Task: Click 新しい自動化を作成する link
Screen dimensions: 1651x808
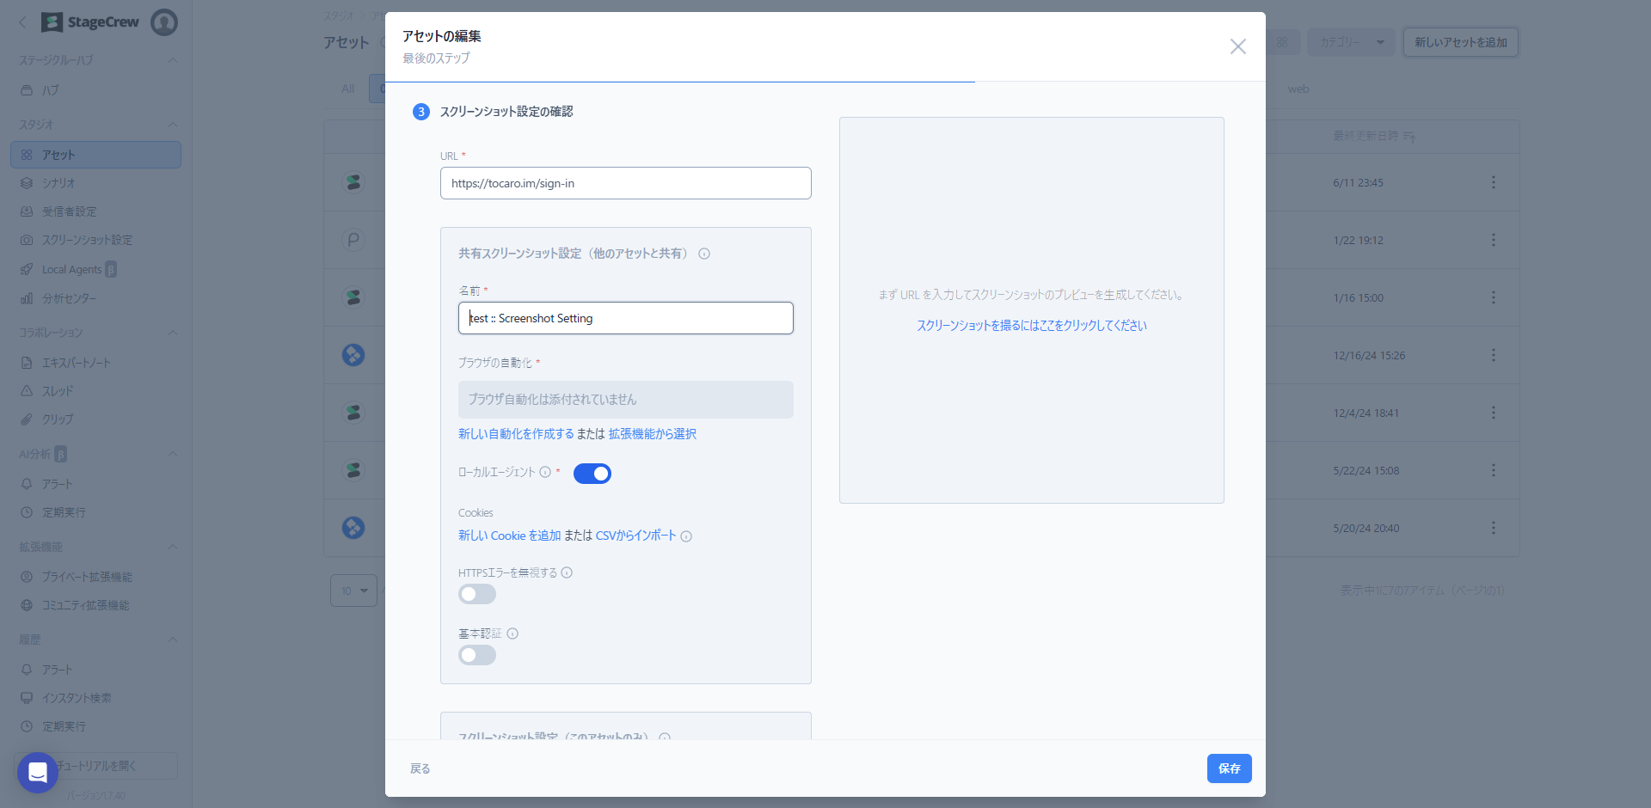Action: coord(516,434)
